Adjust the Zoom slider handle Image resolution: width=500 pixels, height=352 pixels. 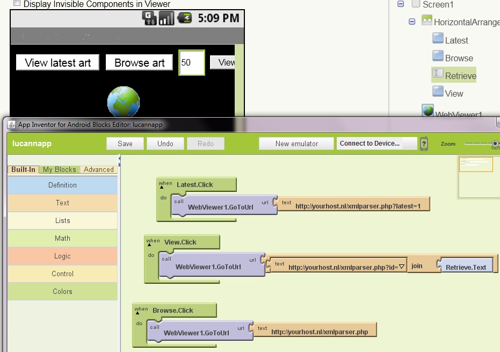click(495, 143)
